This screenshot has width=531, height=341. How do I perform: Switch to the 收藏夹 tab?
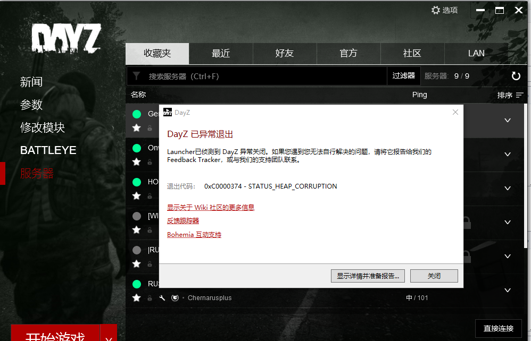click(x=157, y=54)
